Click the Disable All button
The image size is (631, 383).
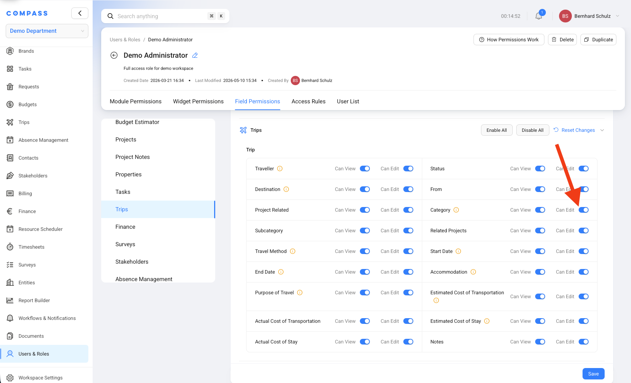point(533,130)
